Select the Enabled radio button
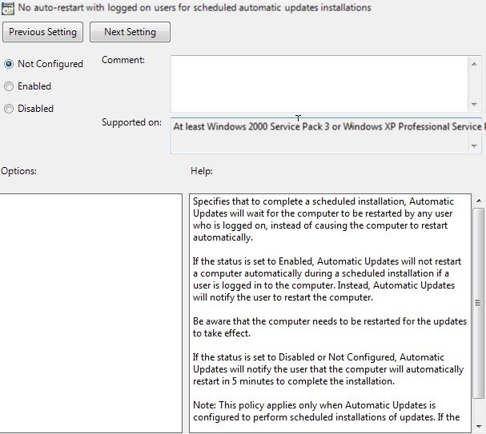Image resolution: width=486 pixels, height=434 pixels. pyautogui.click(x=9, y=86)
